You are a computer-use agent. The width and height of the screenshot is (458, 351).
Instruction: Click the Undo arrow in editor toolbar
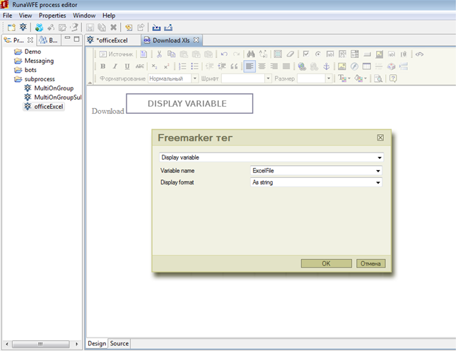[224, 54]
